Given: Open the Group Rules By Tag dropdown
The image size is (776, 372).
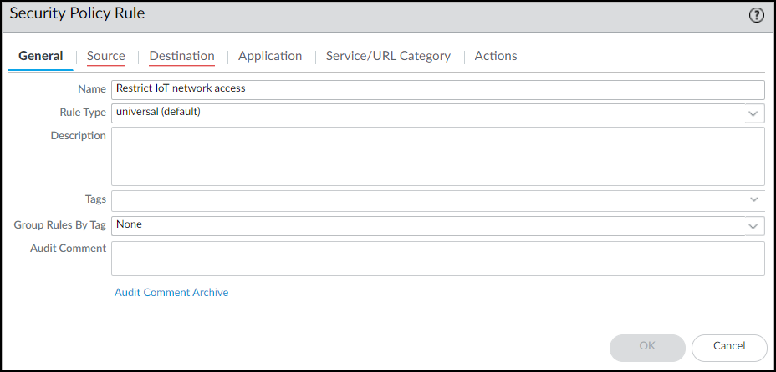Looking at the screenshot, I should pos(437,225).
